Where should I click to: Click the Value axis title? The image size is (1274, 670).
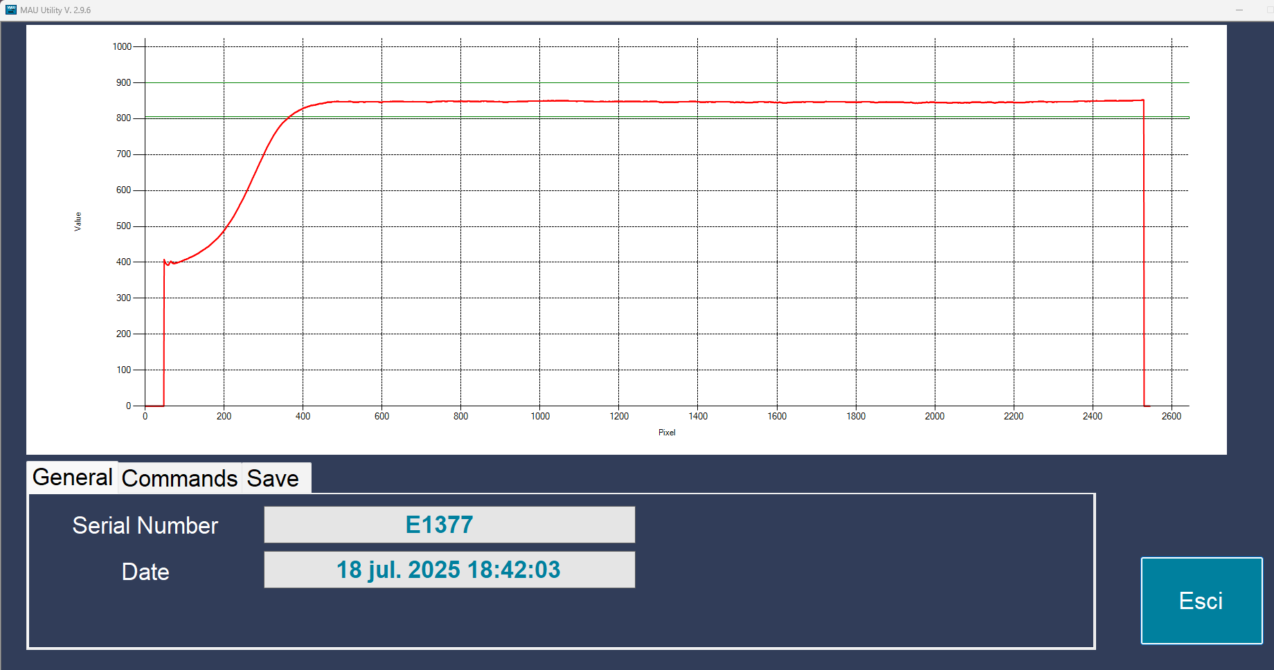[x=78, y=221]
